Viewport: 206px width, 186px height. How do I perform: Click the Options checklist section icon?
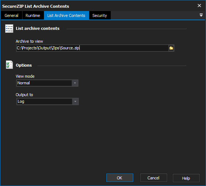[9, 65]
